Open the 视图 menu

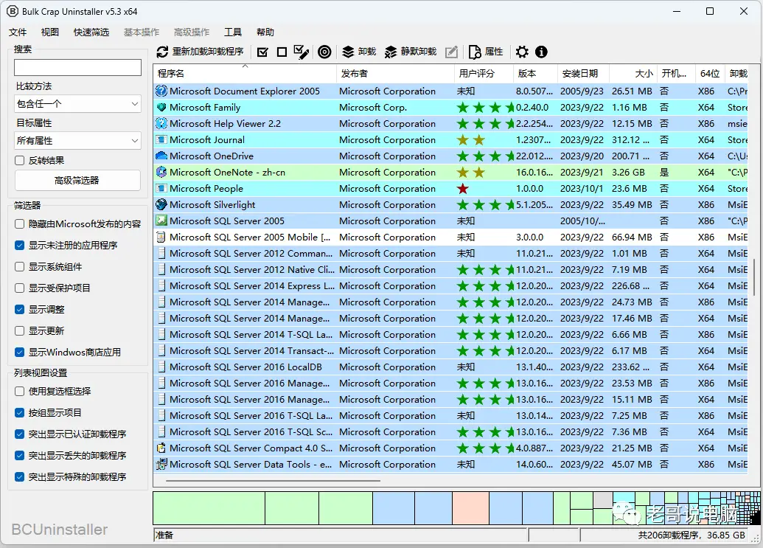coord(50,32)
